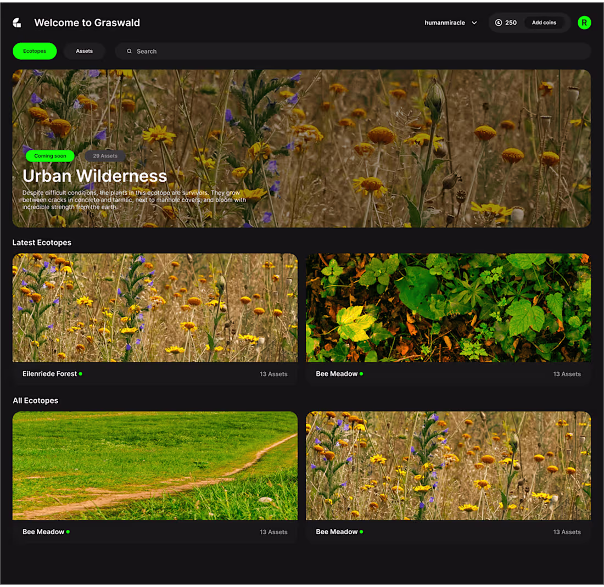
Task: Click the green status dot beside Bee Meadow
Action: [x=362, y=373]
